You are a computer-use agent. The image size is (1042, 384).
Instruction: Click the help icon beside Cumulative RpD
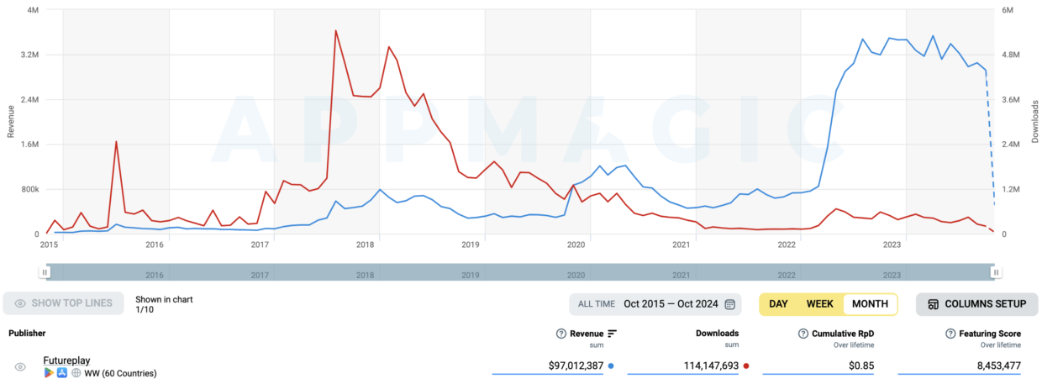tap(803, 334)
